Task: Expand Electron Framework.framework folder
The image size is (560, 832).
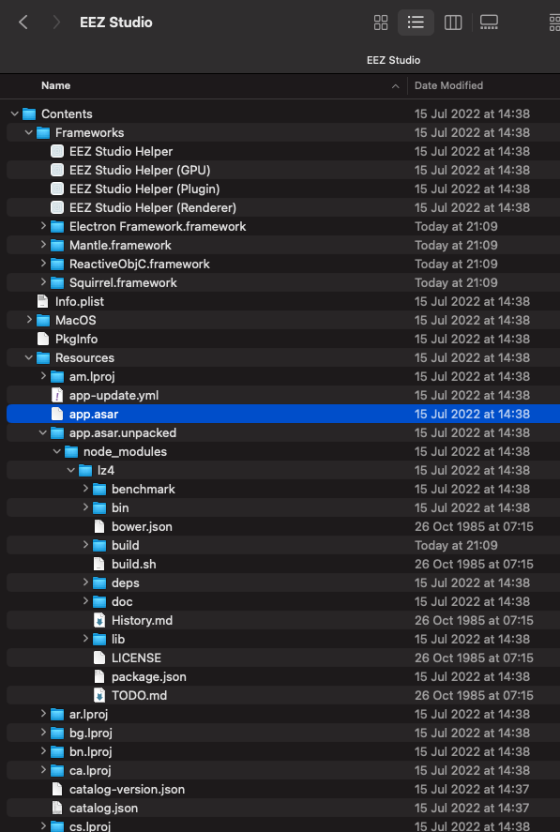Action: click(43, 226)
